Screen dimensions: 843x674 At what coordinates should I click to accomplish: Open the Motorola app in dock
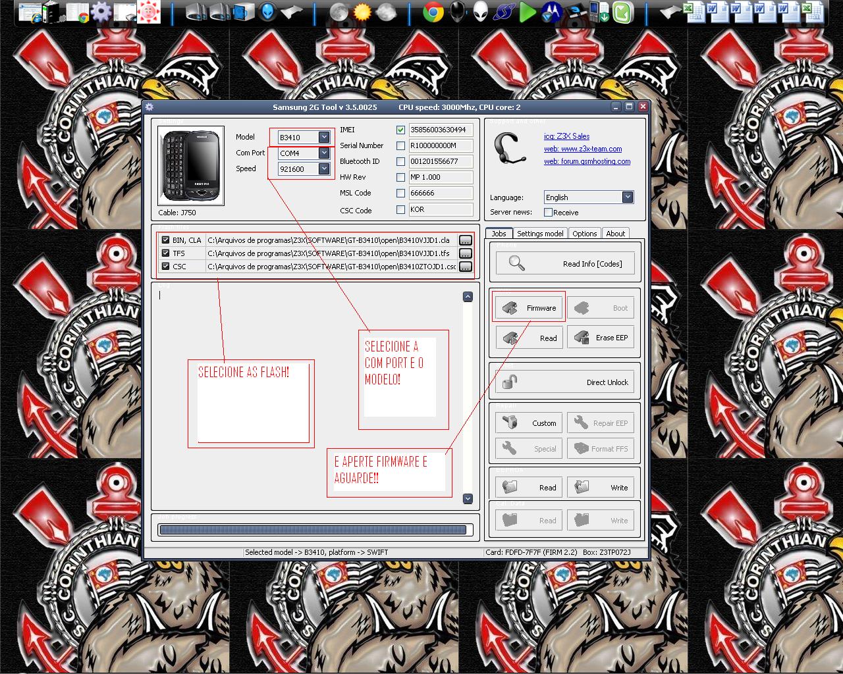point(551,12)
